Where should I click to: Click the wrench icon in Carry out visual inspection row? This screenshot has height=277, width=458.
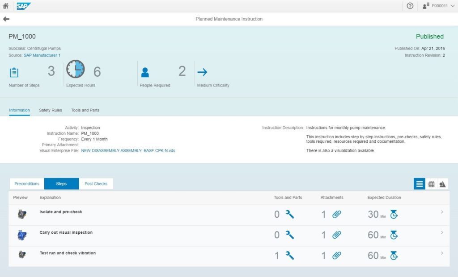[290, 235]
